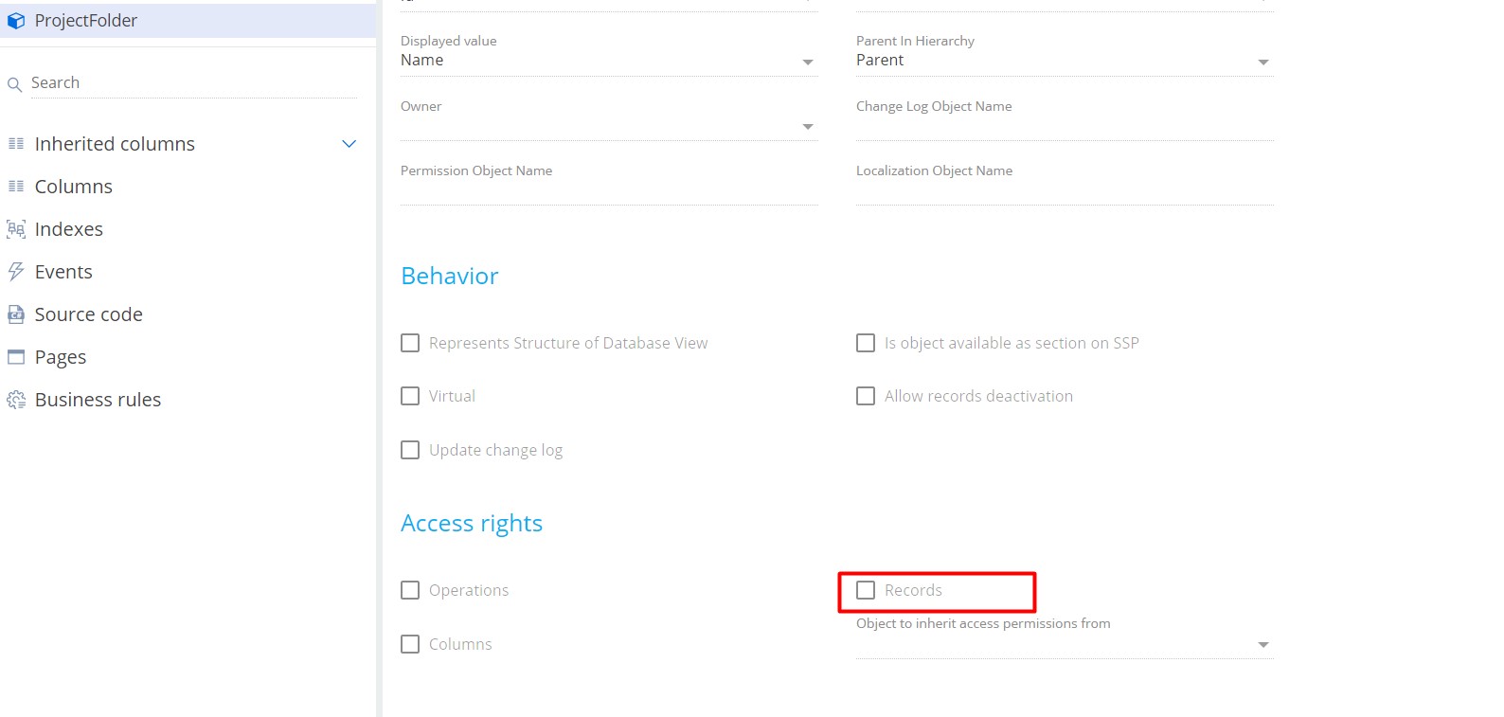Click the search magnifier icon
Screen dimensions: 1504x717
tap(14, 84)
